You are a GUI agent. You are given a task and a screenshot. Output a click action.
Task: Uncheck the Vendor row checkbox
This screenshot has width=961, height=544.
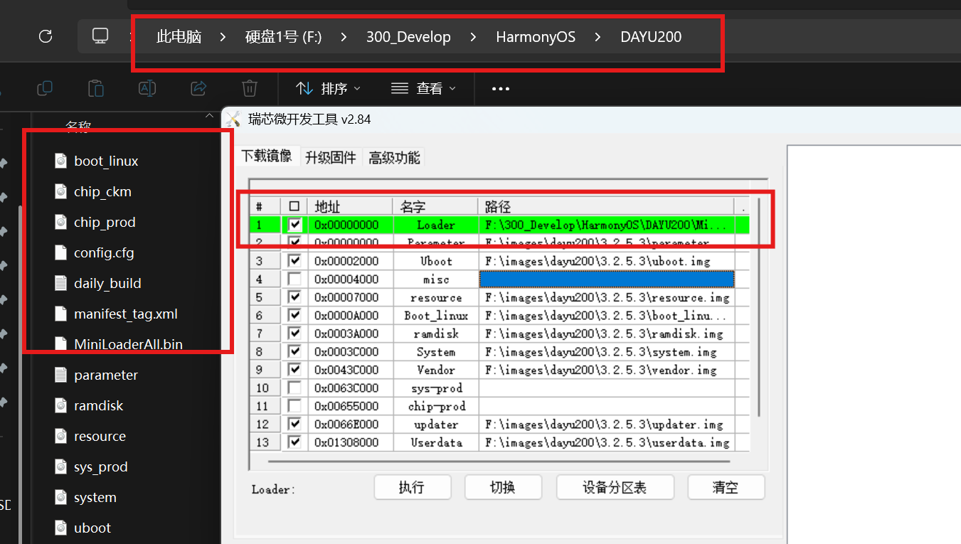pos(294,370)
